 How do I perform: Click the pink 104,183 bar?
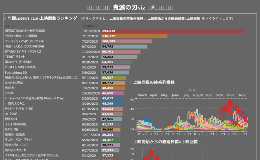pos(126,41)
